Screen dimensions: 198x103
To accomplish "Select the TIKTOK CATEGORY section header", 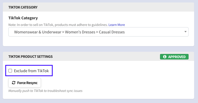I will tap(23, 7).
